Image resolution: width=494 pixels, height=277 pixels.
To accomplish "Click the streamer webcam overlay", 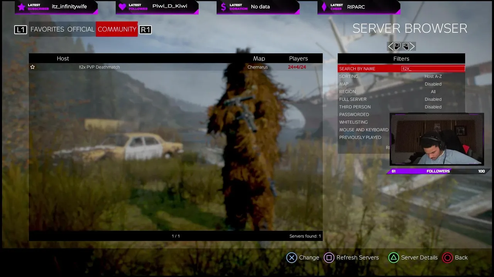I will click(x=436, y=139).
